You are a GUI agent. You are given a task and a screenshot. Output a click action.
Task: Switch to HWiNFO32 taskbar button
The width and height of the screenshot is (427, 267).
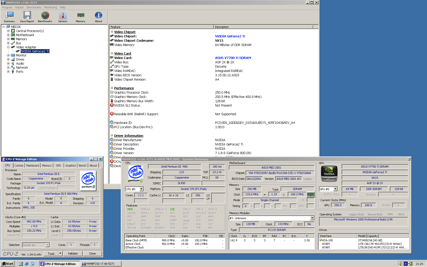[x=101, y=264]
